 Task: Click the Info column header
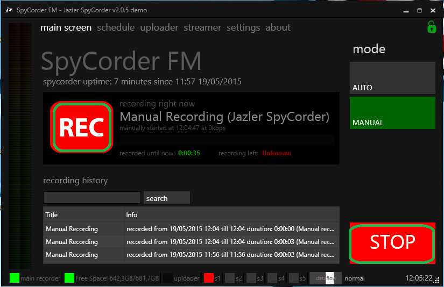coord(231,215)
